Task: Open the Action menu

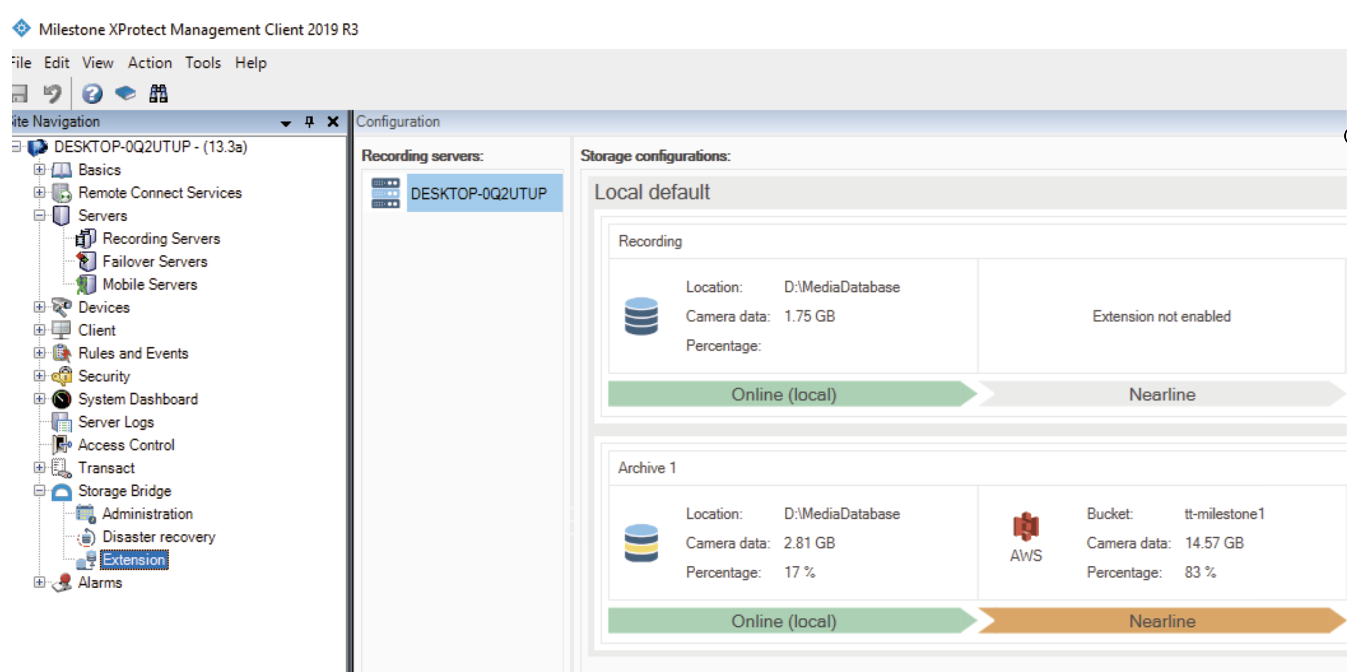Action: (x=150, y=63)
